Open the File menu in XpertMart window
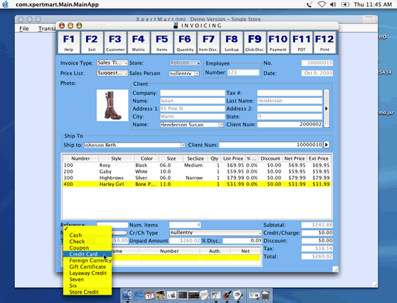This screenshot has height=303, width=397. [x=24, y=29]
